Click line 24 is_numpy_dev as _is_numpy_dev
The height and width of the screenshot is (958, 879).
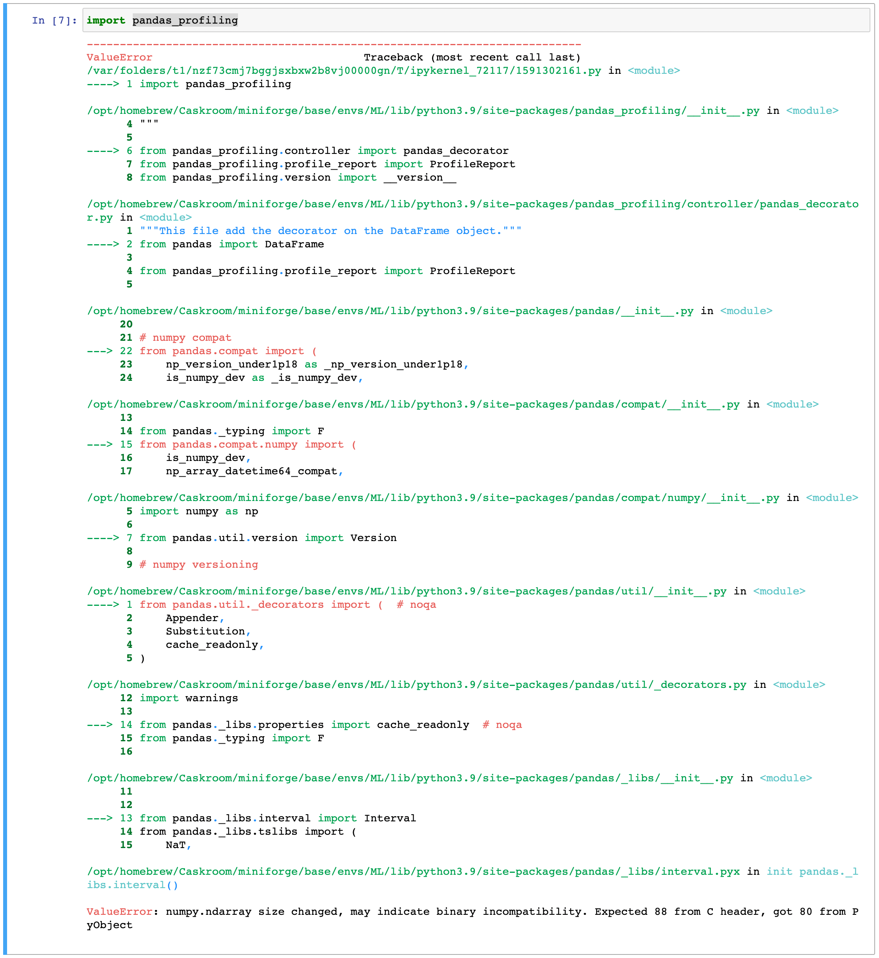264,378
